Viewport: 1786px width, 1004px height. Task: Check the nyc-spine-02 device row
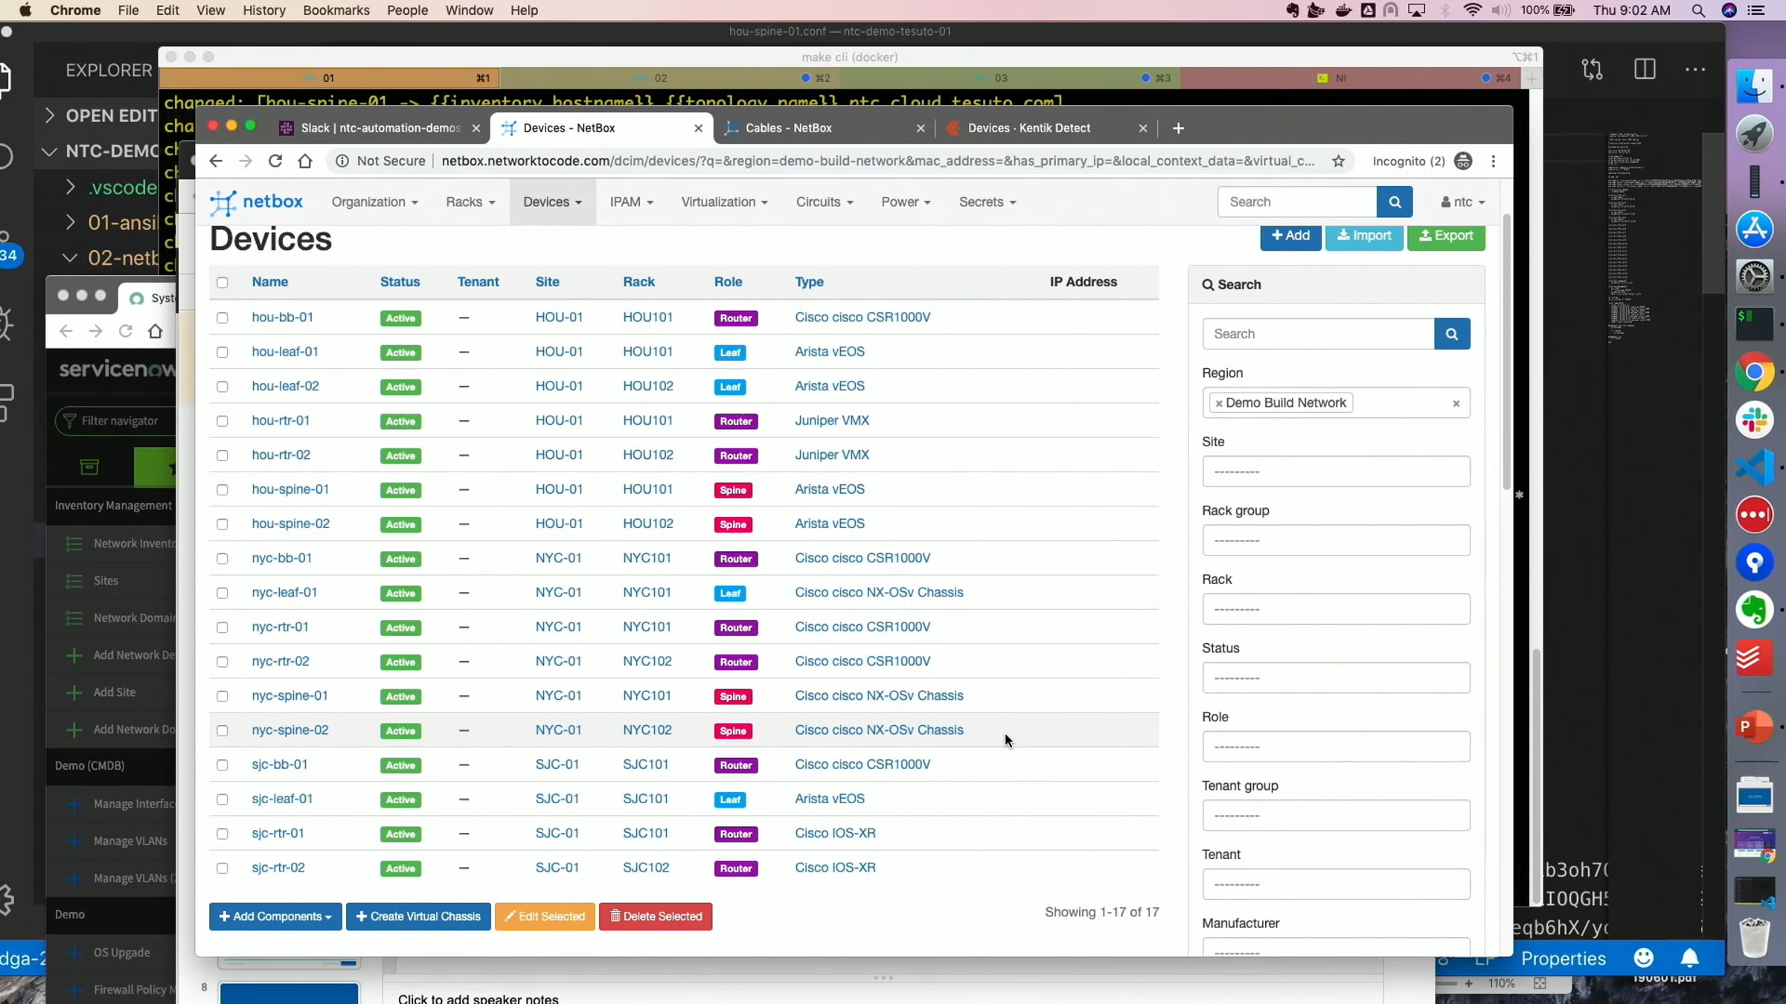pyautogui.click(x=222, y=730)
